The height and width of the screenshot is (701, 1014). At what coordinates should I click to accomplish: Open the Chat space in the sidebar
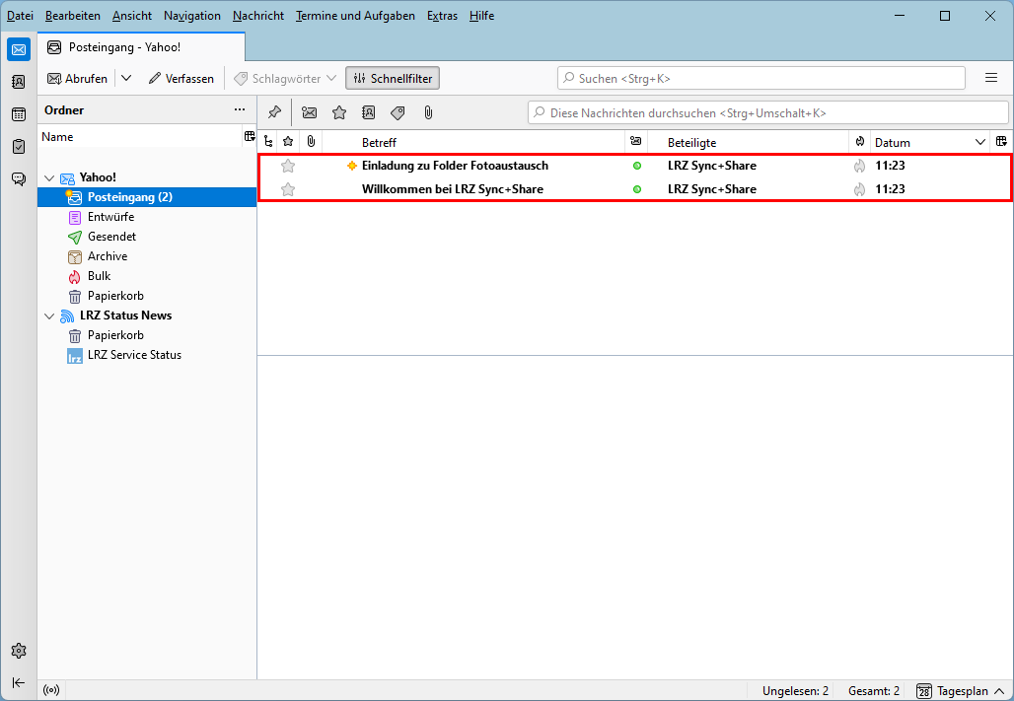19,178
